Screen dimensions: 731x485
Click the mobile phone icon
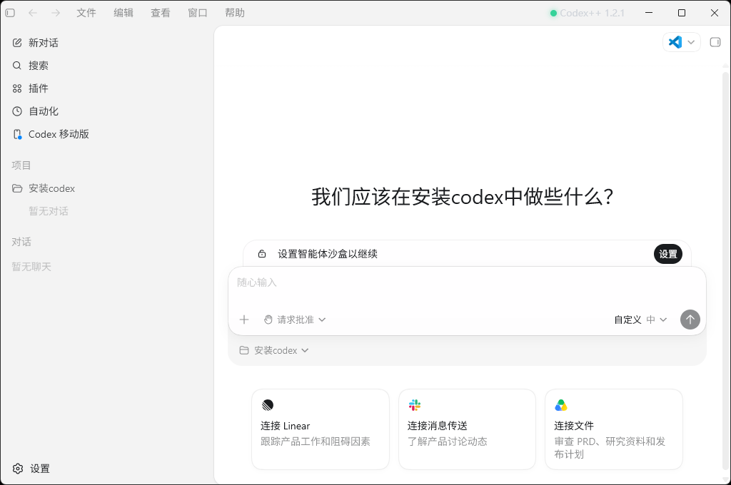click(17, 134)
